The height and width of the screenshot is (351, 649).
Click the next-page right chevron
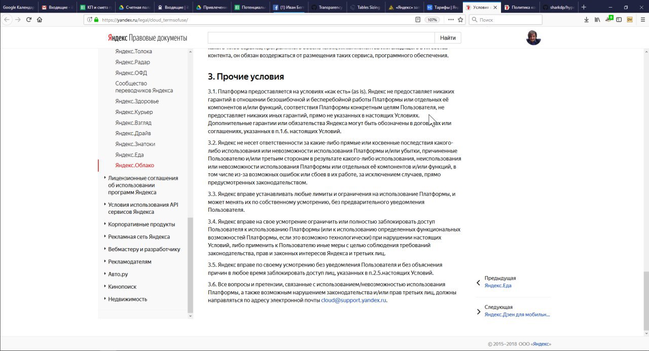click(478, 311)
